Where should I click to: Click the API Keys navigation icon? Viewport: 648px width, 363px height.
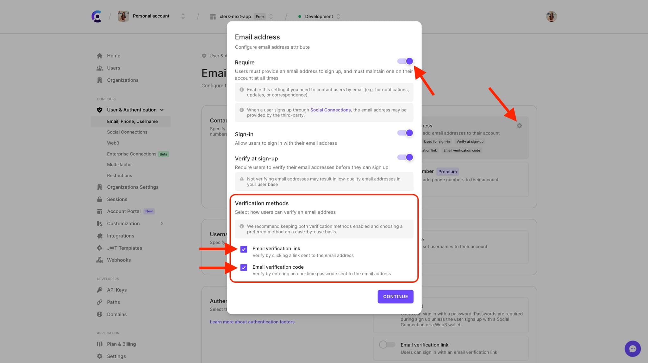tap(100, 290)
